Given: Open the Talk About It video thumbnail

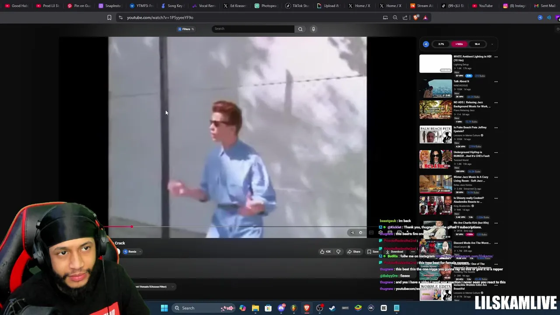Looking at the screenshot, I should (x=436, y=88).
